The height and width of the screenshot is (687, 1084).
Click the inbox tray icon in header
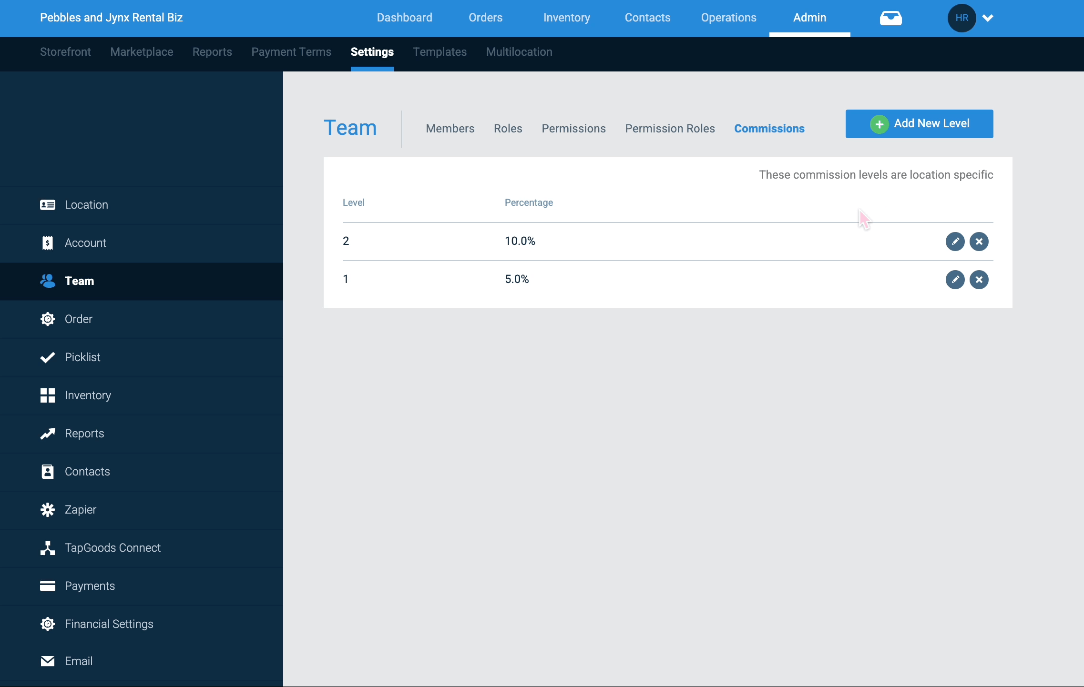[890, 18]
